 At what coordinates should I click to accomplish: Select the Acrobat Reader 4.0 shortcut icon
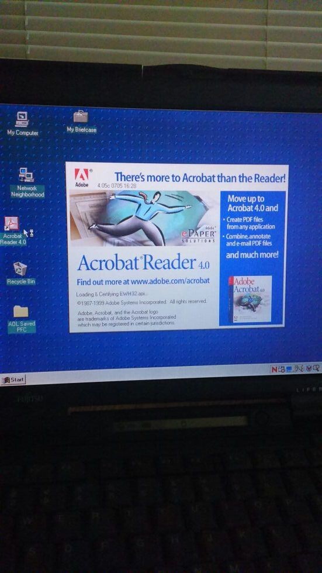click(x=13, y=231)
